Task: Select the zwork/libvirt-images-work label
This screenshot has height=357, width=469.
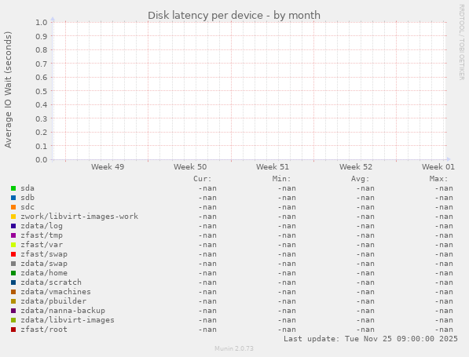Action: 79,217
